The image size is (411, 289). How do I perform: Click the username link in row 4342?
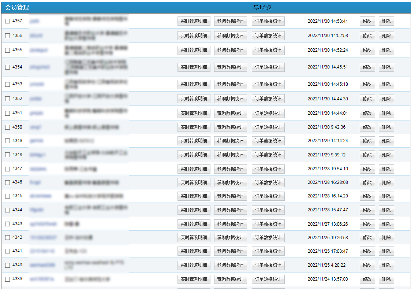pos(43,237)
